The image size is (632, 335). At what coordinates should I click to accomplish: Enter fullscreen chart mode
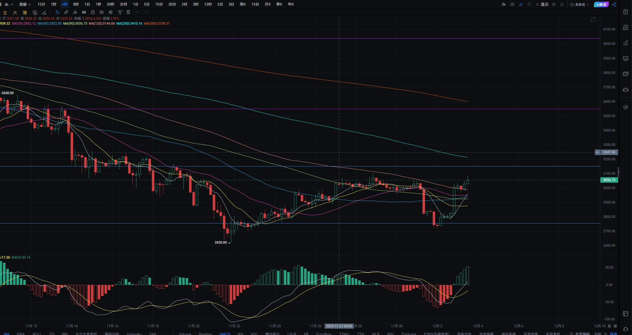(562, 4)
